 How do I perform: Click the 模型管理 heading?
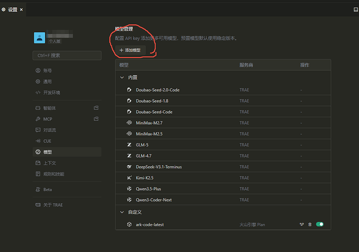pyautogui.click(x=124, y=29)
